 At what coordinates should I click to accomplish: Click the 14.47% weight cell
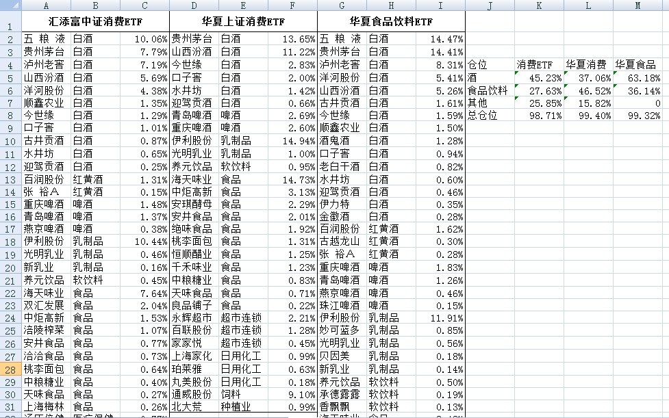pyautogui.click(x=441, y=39)
